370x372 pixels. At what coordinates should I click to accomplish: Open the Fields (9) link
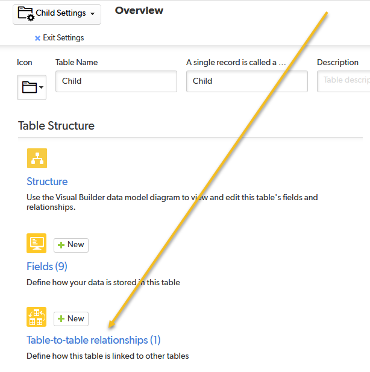point(47,266)
